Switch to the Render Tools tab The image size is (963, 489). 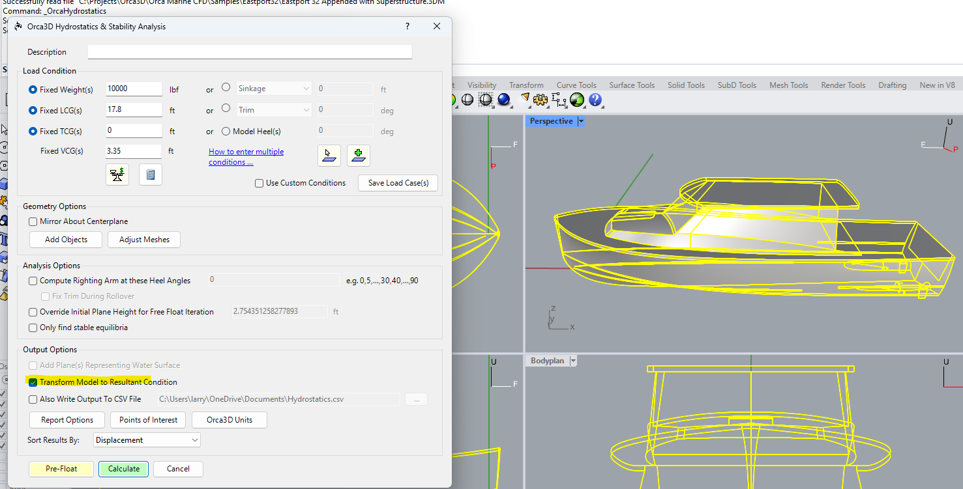coord(843,85)
